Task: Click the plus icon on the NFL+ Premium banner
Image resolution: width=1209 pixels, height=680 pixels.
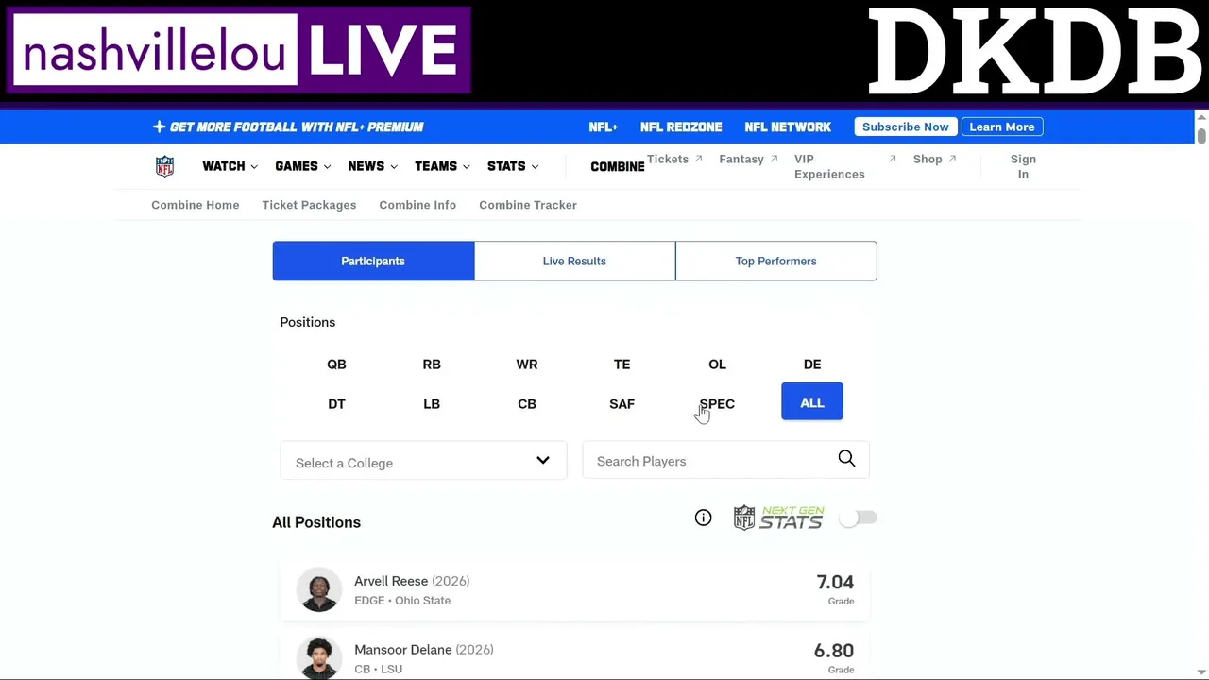Action: tap(159, 127)
